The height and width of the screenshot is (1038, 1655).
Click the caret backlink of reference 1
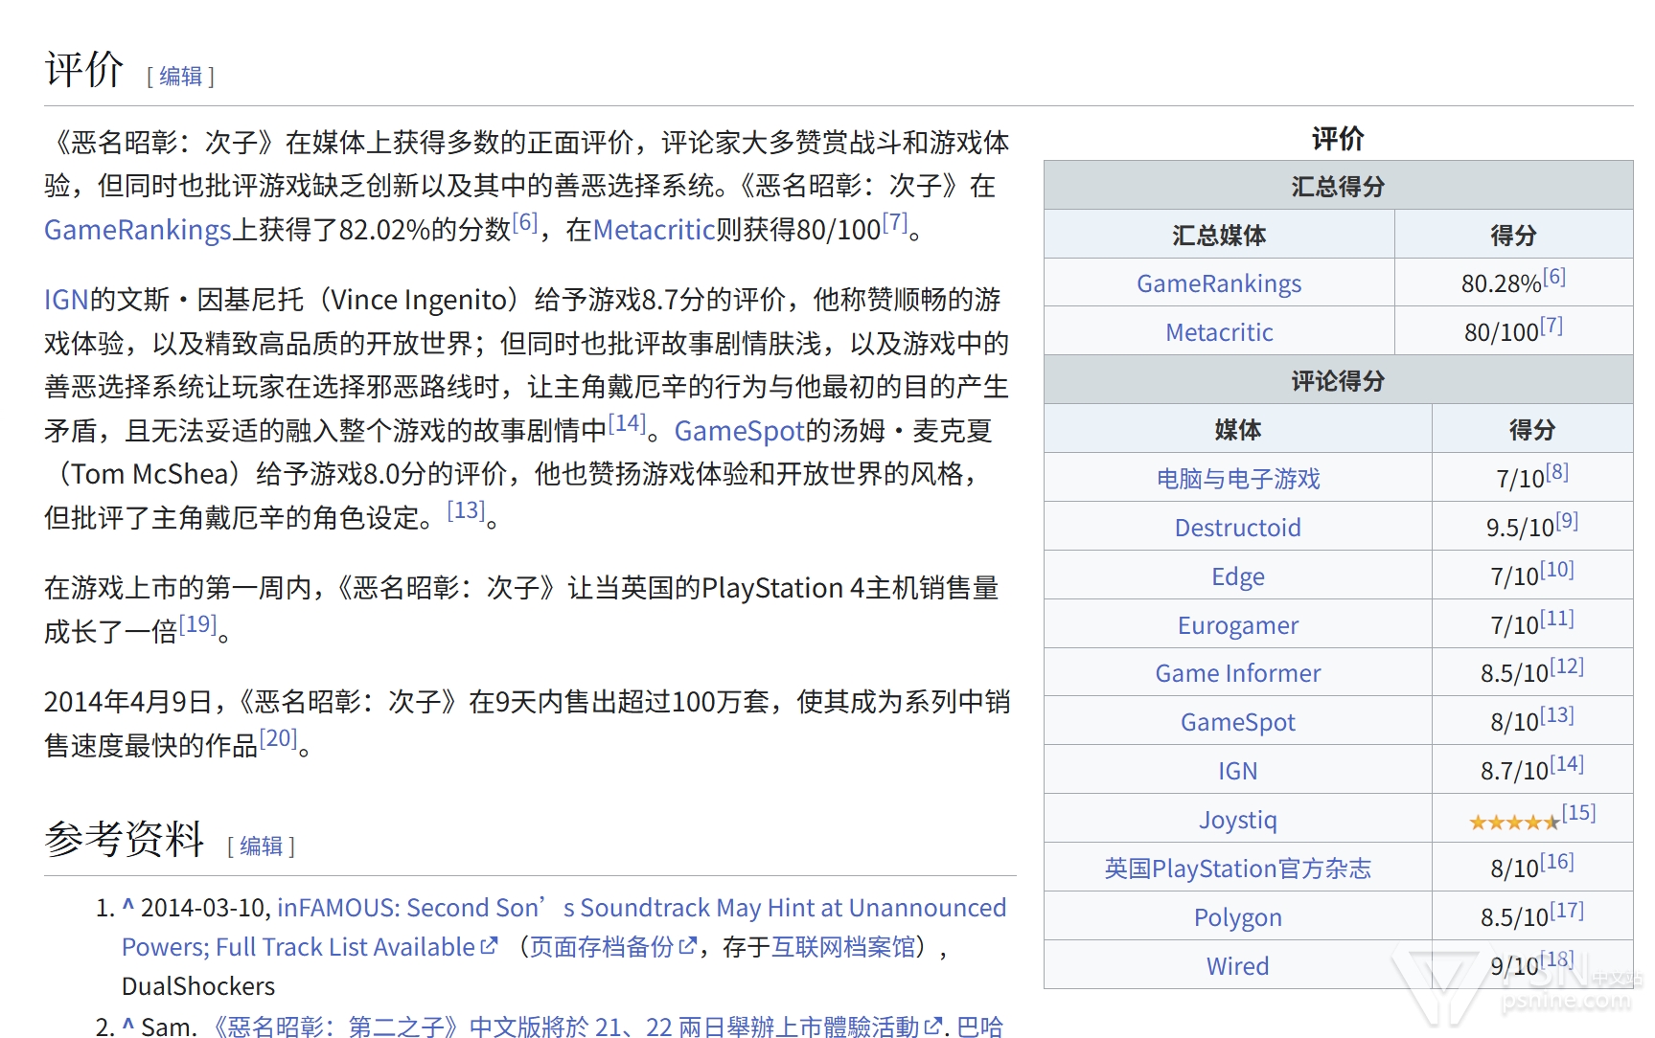tap(127, 907)
